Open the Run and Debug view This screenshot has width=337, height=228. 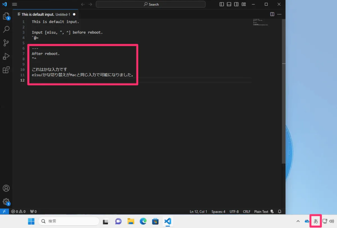[x=6, y=56]
